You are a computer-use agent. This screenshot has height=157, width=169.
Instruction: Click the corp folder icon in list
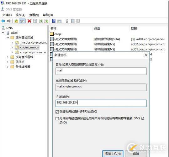[52, 34]
